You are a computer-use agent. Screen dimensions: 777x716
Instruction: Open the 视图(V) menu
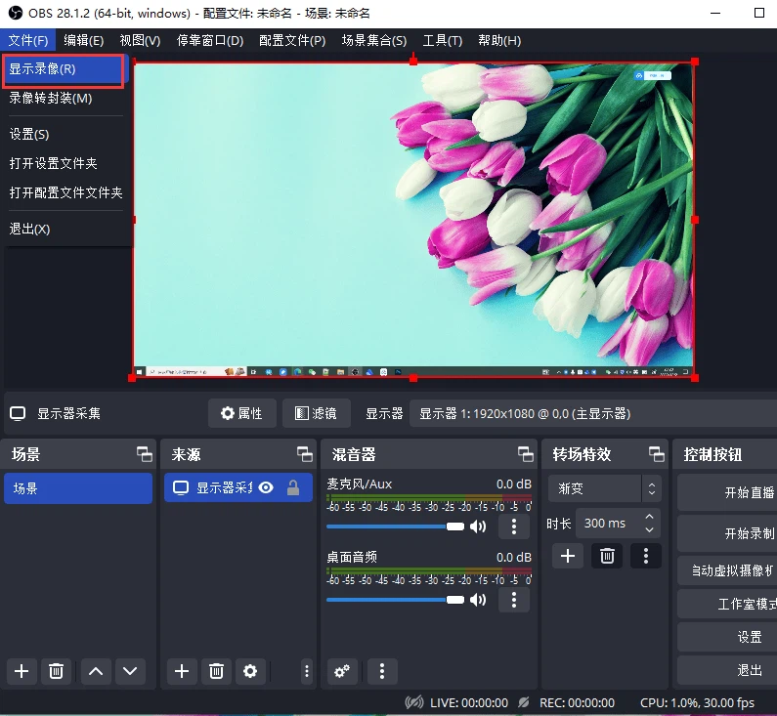click(140, 41)
